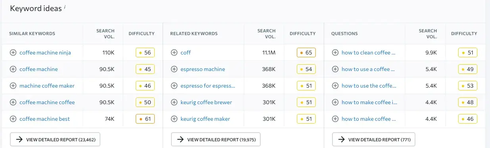Open 'keurig coffee brewer' keyword link
Screen dimensions: 490x148
coord(206,102)
